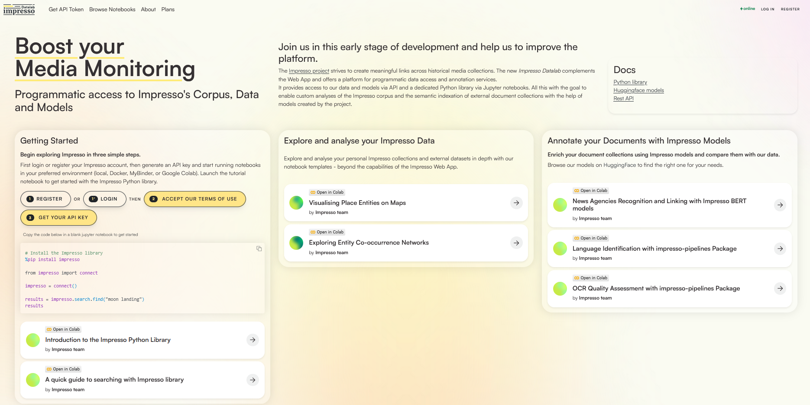Viewport: 810px width, 405px height.
Task: Click the green avatar beside OCR Quality Assessment
Action: 560,288
